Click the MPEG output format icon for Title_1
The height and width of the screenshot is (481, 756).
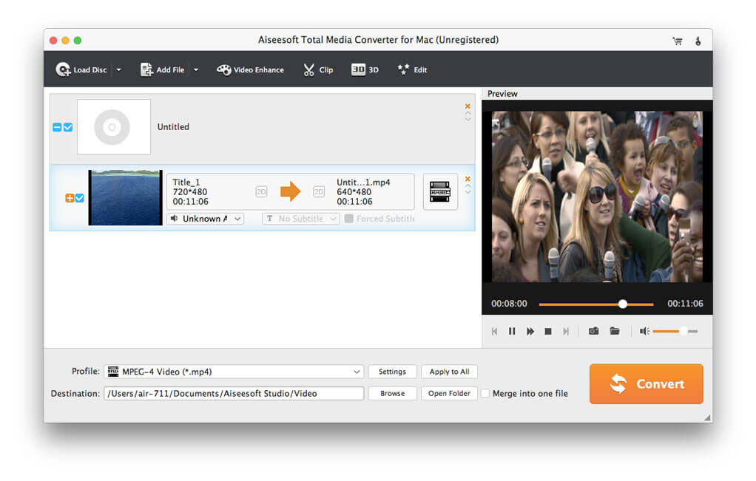(440, 191)
